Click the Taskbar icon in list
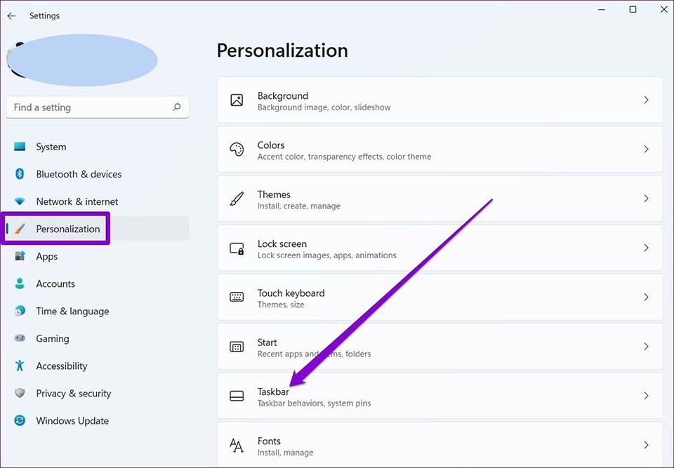The width and height of the screenshot is (674, 468). (x=237, y=396)
